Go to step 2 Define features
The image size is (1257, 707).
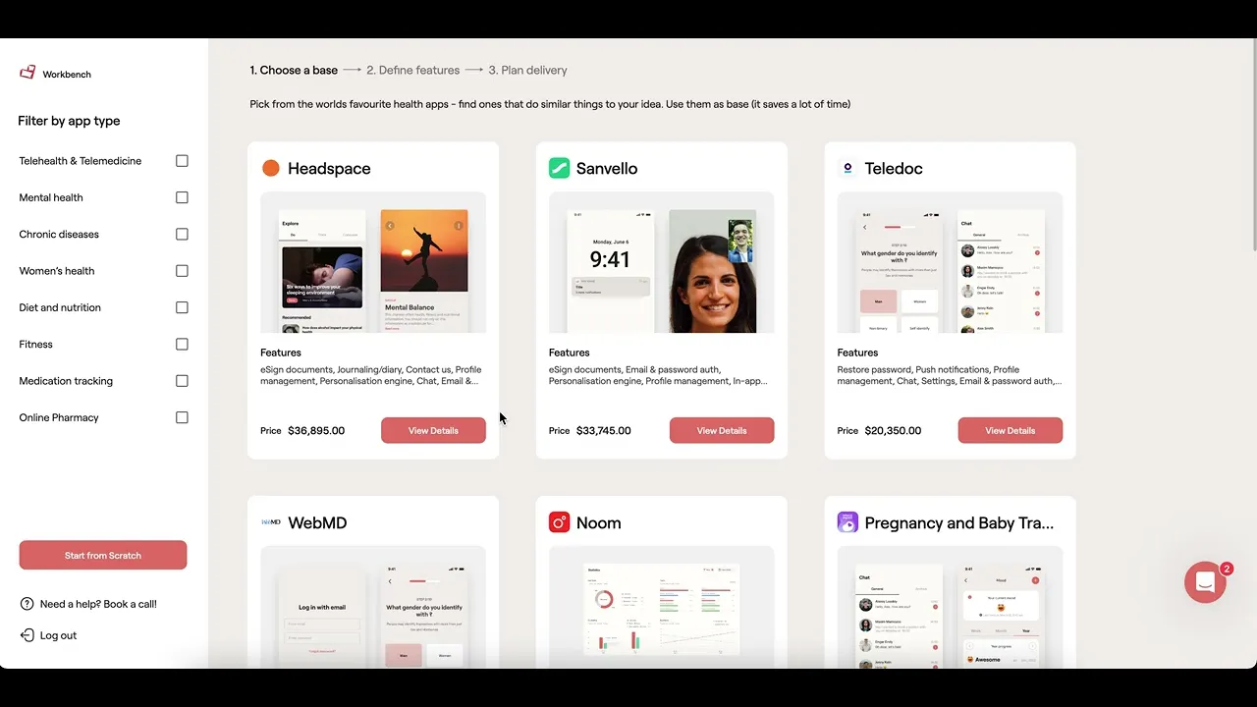(412, 71)
